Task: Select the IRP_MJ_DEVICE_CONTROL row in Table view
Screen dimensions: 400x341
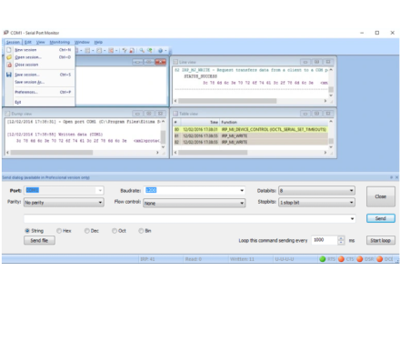Action: click(250, 129)
